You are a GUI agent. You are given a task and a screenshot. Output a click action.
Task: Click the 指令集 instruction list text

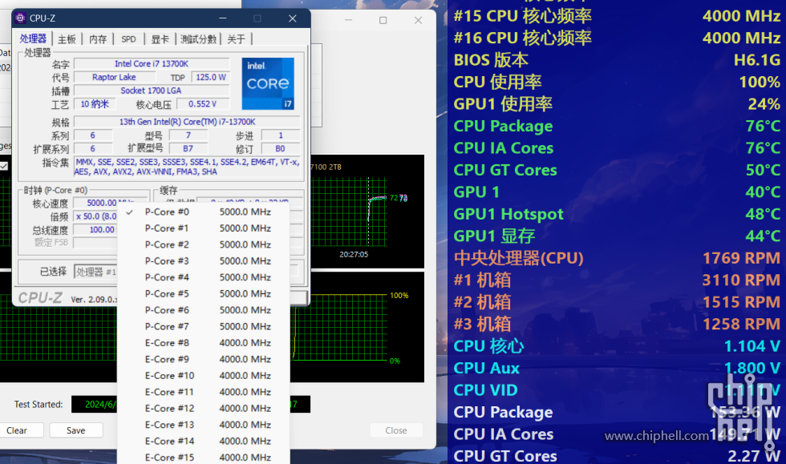(x=188, y=167)
